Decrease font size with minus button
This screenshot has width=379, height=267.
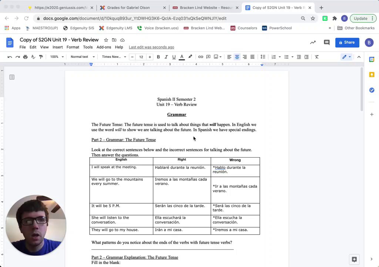tap(132, 57)
